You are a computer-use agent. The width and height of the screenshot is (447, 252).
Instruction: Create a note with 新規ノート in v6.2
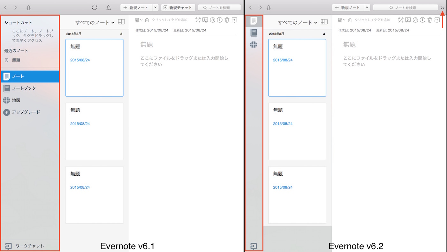click(348, 8)
